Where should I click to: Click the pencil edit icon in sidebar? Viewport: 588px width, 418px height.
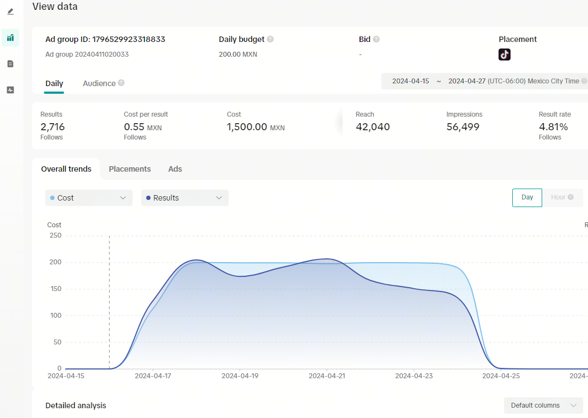(10, 11)
